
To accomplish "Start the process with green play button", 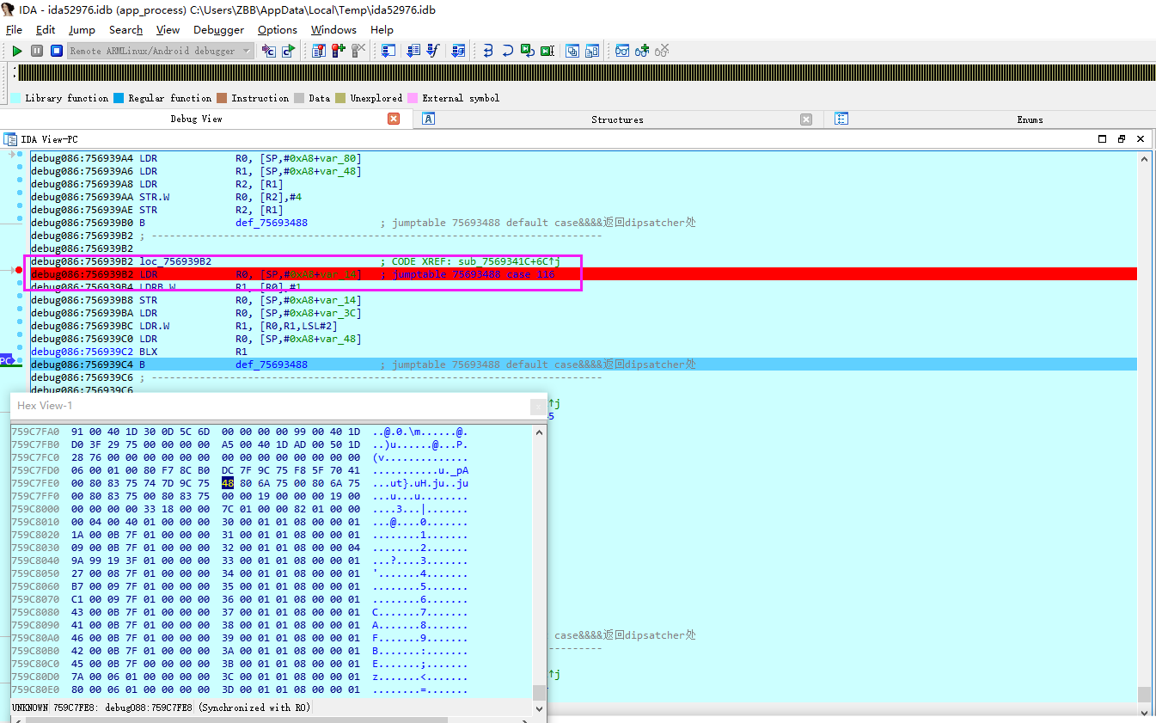I will [x=17, y=51].
